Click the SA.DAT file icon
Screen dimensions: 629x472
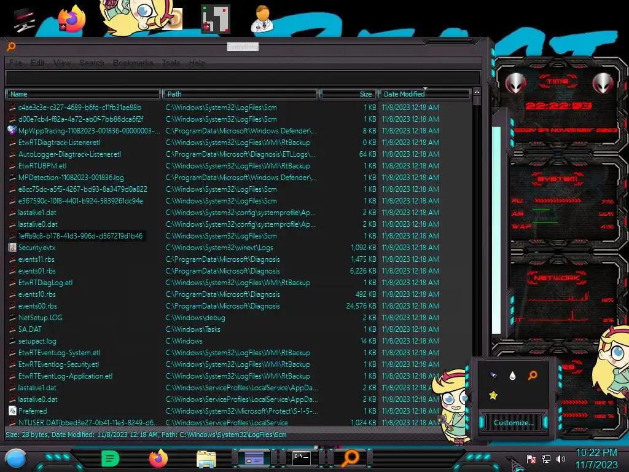click(12, 329)
